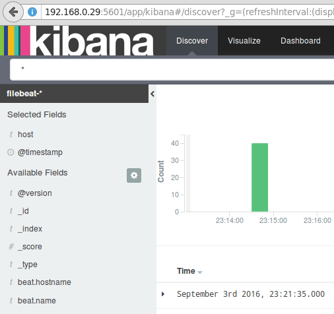Select the host field under Selected Fields
The width and height of the screenshot is (334, 314).
point(26,135)
